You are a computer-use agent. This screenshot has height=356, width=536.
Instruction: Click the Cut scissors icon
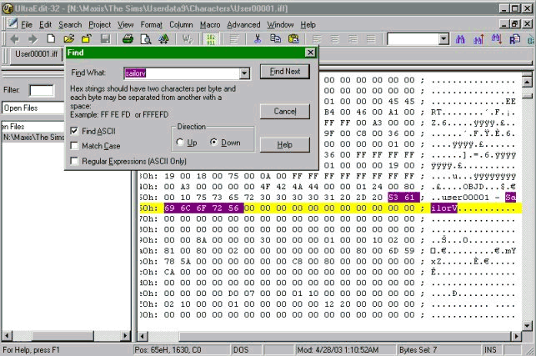pos(258,39)
